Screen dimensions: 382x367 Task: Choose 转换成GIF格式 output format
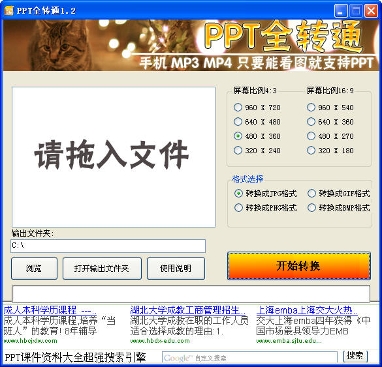(x=339, y=194)
